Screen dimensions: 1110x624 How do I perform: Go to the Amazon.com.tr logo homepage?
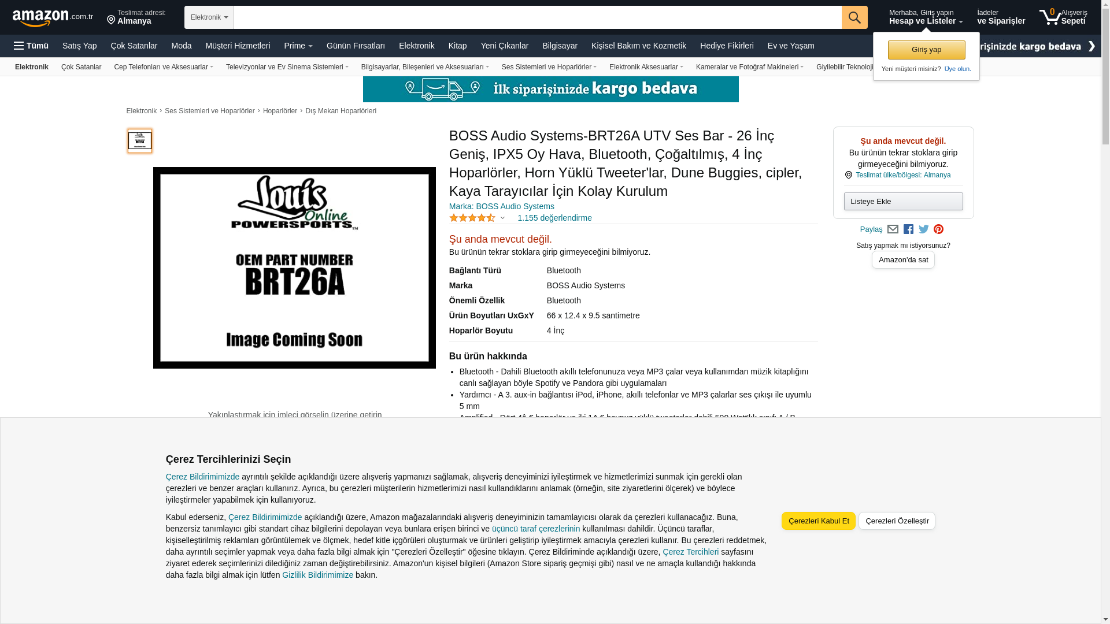pyautogui.click(x=53, y=18)
